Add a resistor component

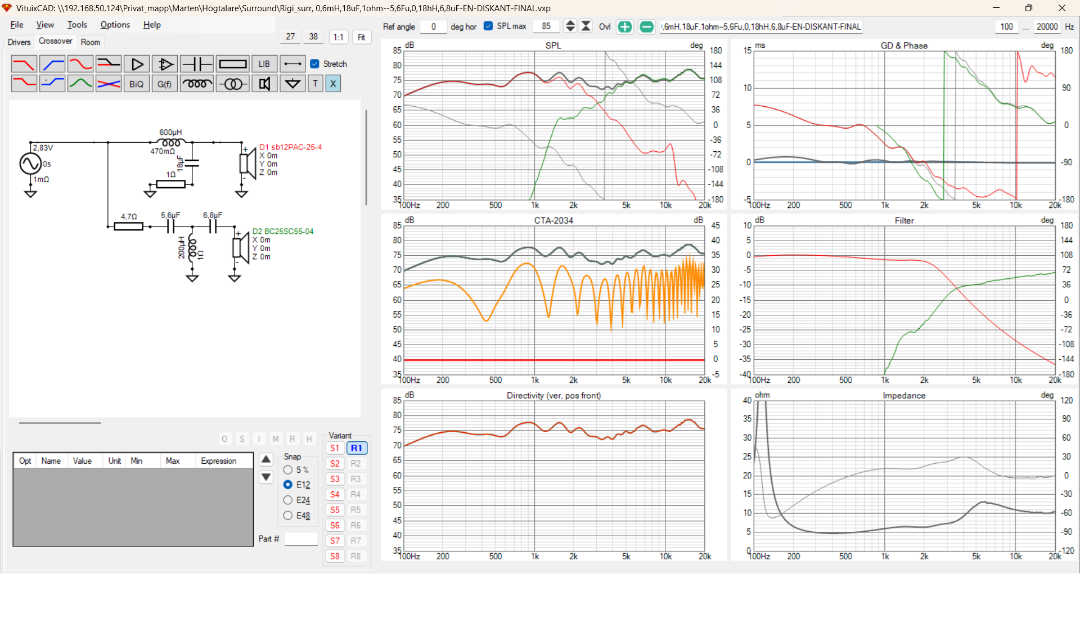233,64
